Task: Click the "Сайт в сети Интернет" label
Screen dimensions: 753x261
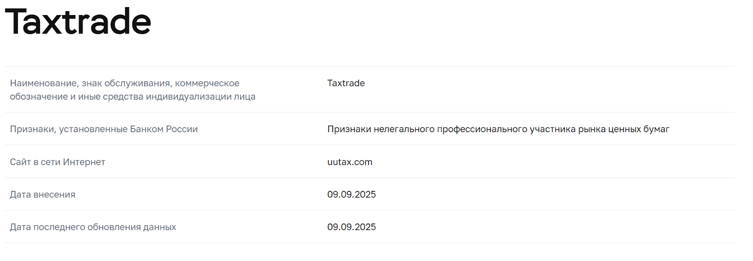Action: (x=57, y=162)
